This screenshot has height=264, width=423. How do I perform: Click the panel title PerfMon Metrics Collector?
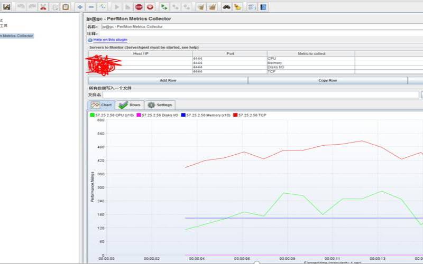[x=128, y=18]
